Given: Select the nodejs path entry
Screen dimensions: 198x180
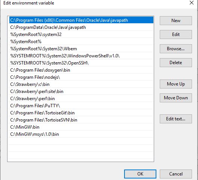Looking at the screenshot, I should pos(81,77).
